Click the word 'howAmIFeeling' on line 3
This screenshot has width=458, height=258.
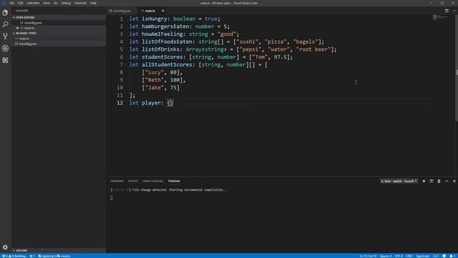tap(162, 34)
